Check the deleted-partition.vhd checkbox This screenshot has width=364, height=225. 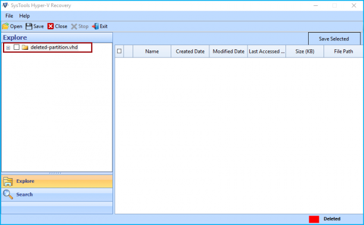17,47
